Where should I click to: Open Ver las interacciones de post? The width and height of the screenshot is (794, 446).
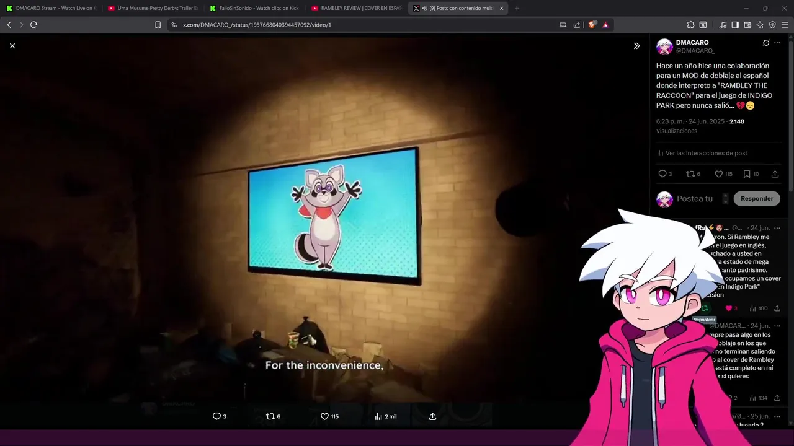click(x=706, y=153)
